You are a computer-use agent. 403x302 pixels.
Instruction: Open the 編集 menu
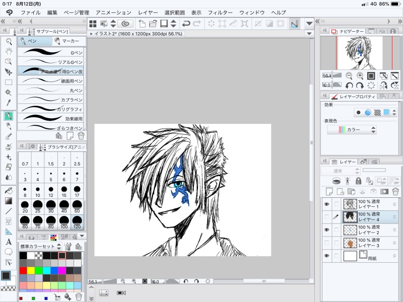tap(52, 12)
